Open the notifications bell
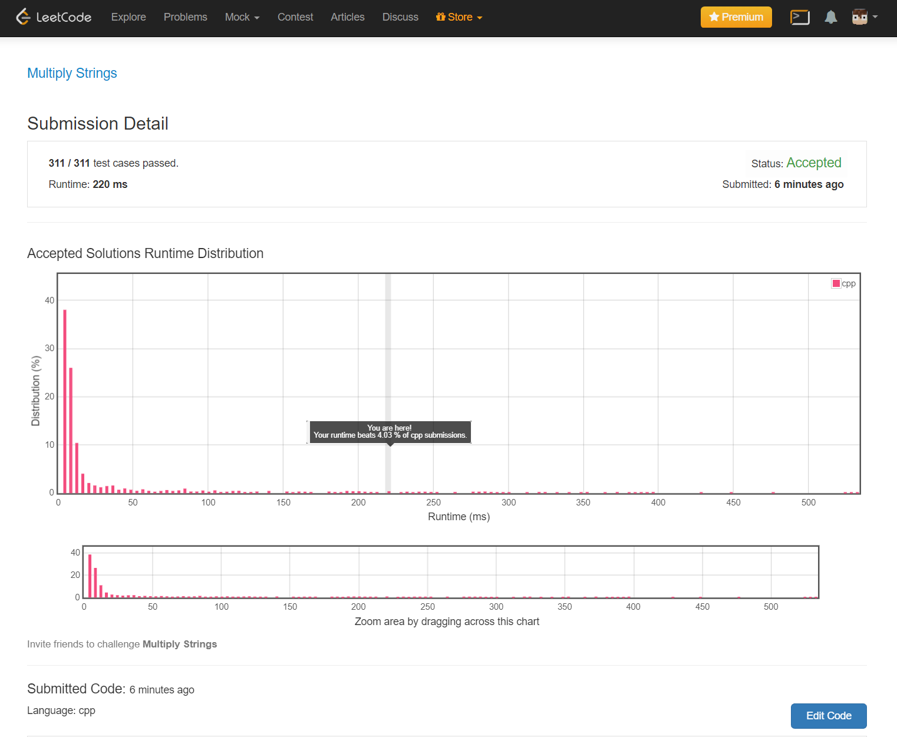Viewport: 897px width, 737px height. pyautogui.click(x=830, y=17)
